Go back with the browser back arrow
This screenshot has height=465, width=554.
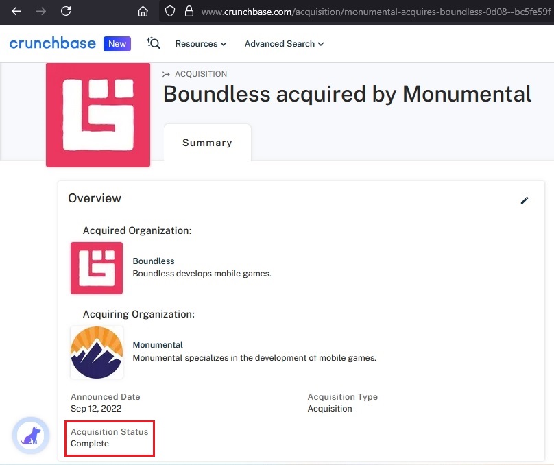(16, 12)
